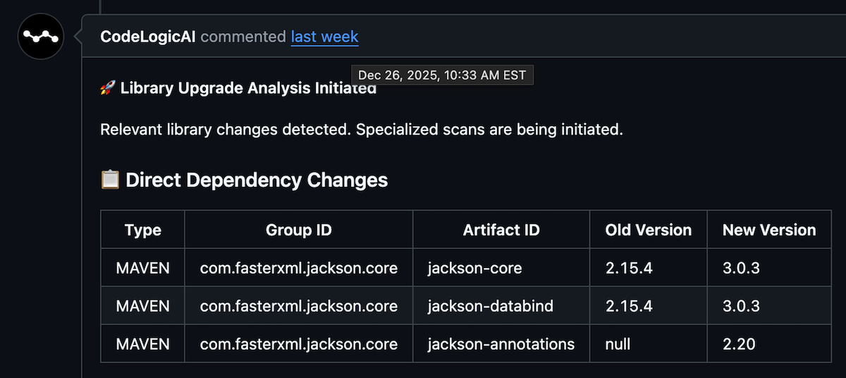Viewport: 846px width, 378px height.
Task: Click the "Type" column header
Action: 143,230
